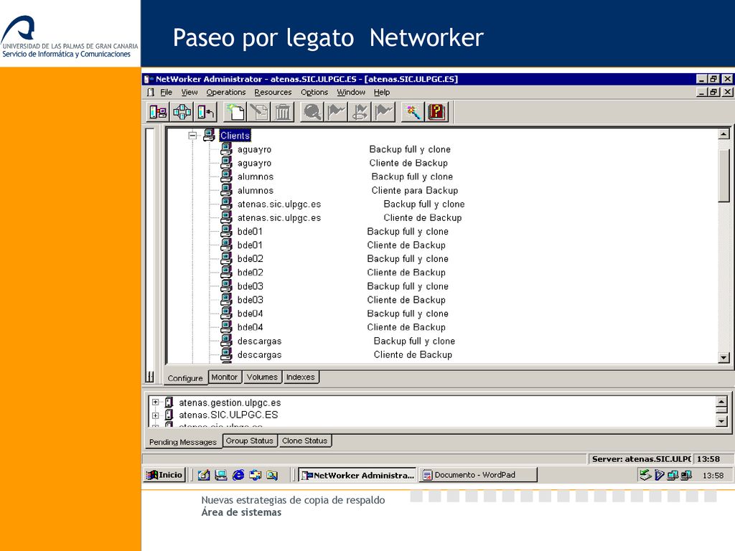Switch to the Pending Messages tab
The width and height of the screenshot is (735, 551).
tap(183, 442)
